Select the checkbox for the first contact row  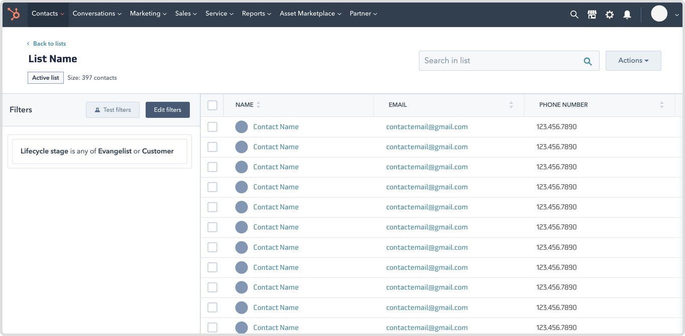[212, 126]
